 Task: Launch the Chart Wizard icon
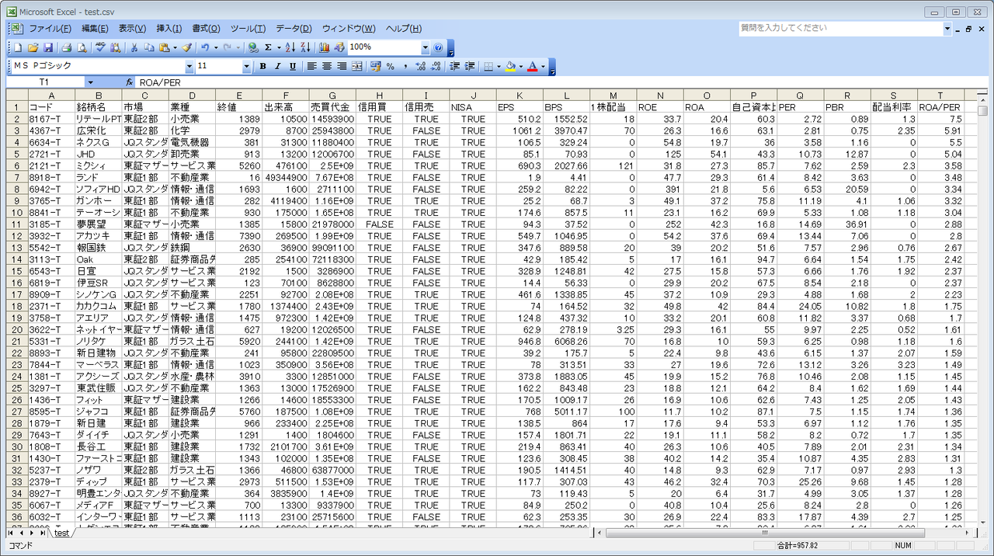pyautogui.click(x=324, y=47)
